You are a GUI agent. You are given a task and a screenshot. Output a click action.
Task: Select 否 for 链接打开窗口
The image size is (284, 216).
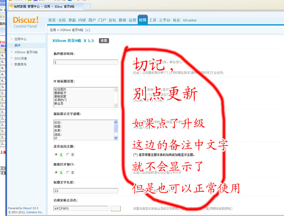click(68, 173)
